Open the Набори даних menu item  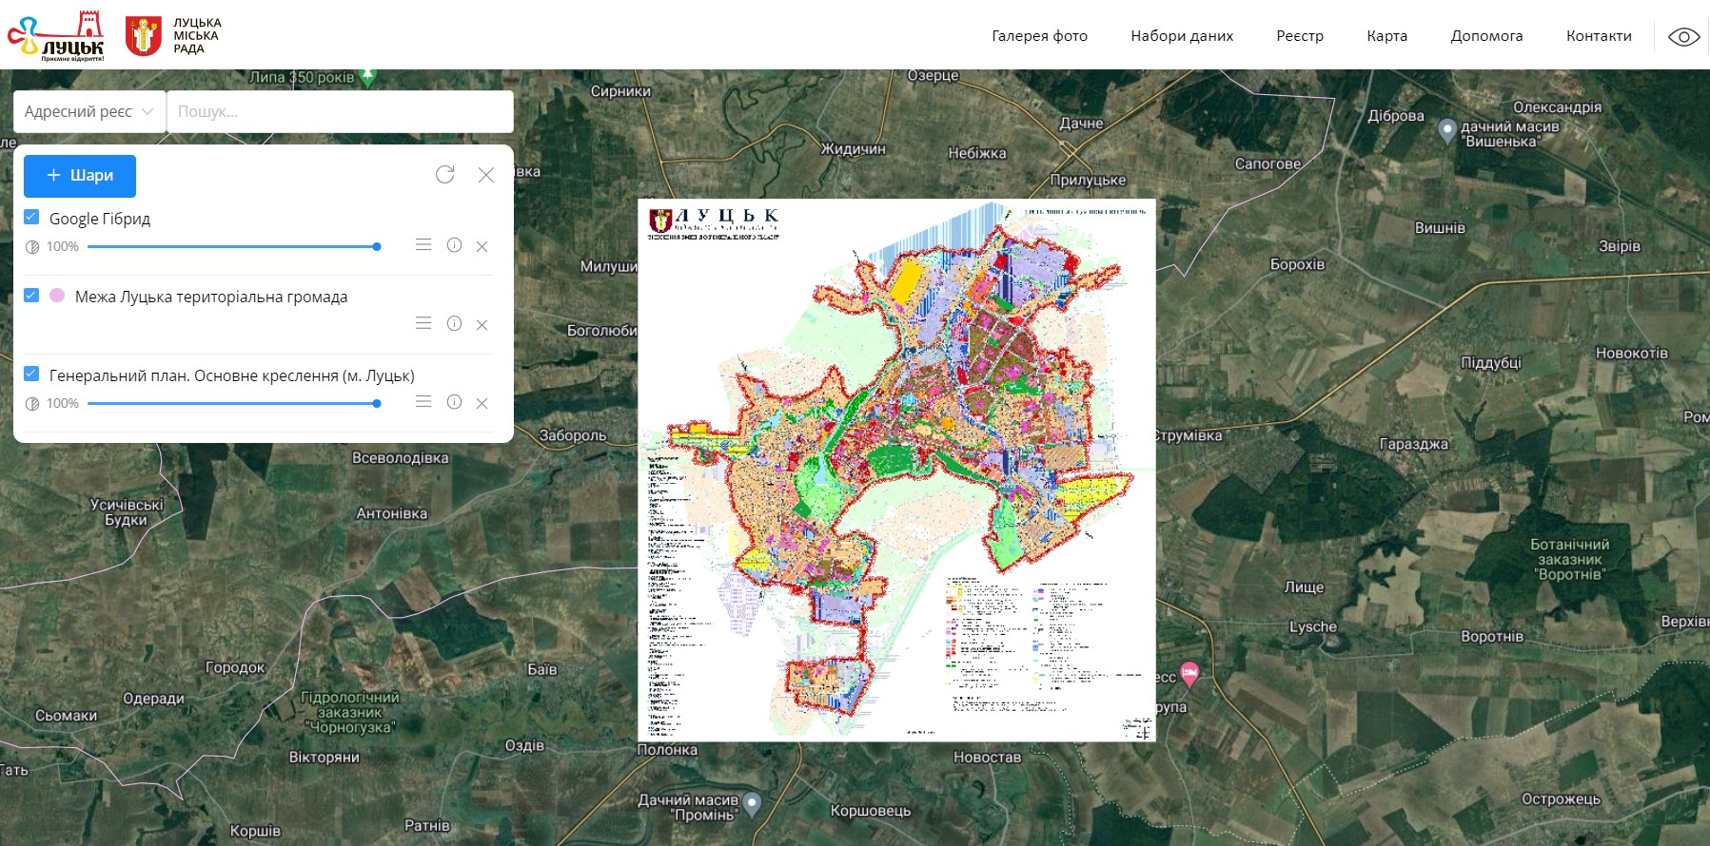click(1181, 36)
